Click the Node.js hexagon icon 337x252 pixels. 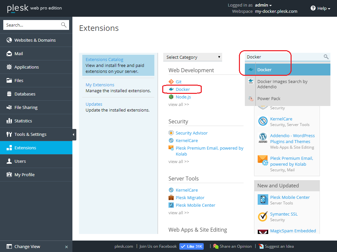pos(171,97)
